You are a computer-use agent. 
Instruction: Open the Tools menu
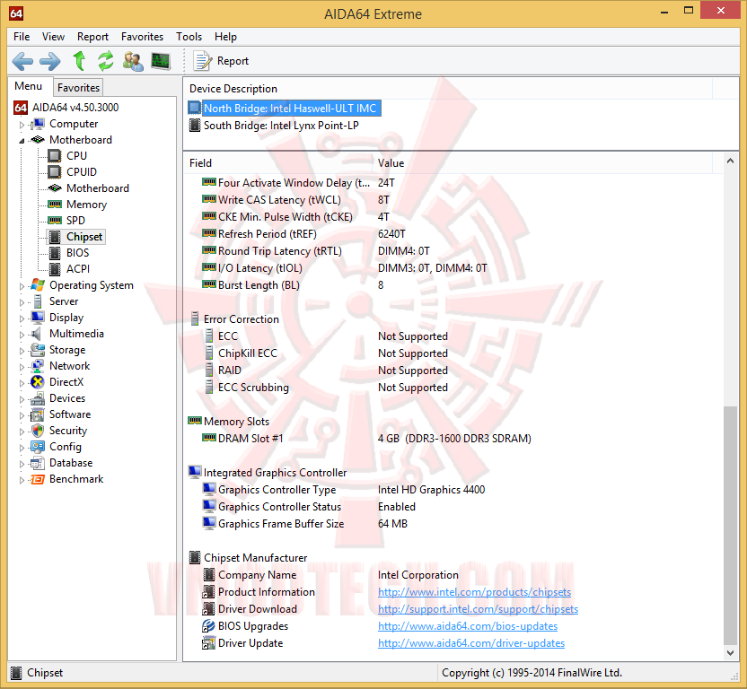point(189,37)
